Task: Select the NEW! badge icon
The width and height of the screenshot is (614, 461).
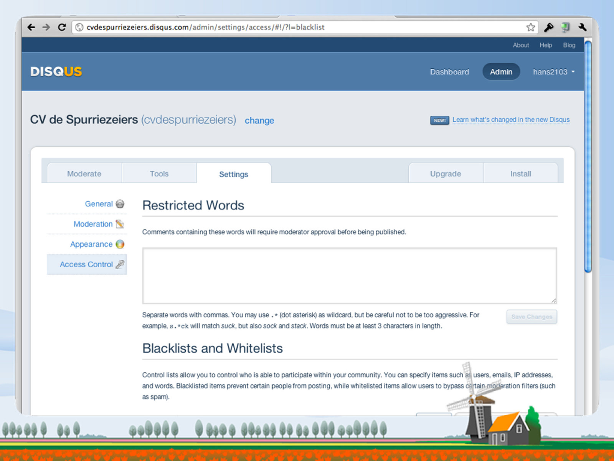Action: [x=439, y=120]
